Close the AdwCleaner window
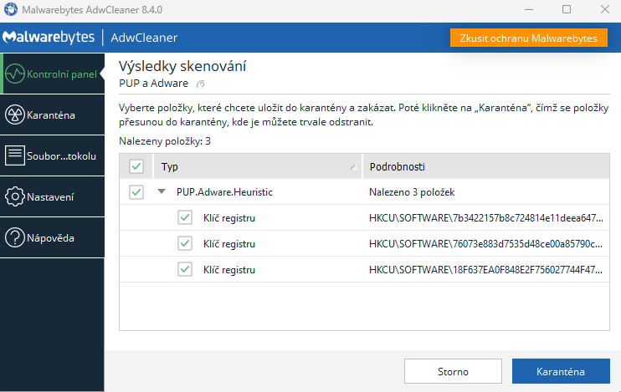This screenshot has width=621, height=392. coord(605,9)
